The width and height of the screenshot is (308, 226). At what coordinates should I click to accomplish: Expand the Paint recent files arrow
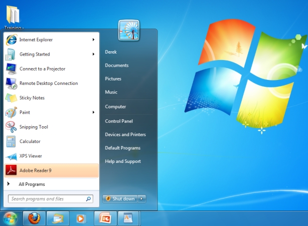[94, 112]
